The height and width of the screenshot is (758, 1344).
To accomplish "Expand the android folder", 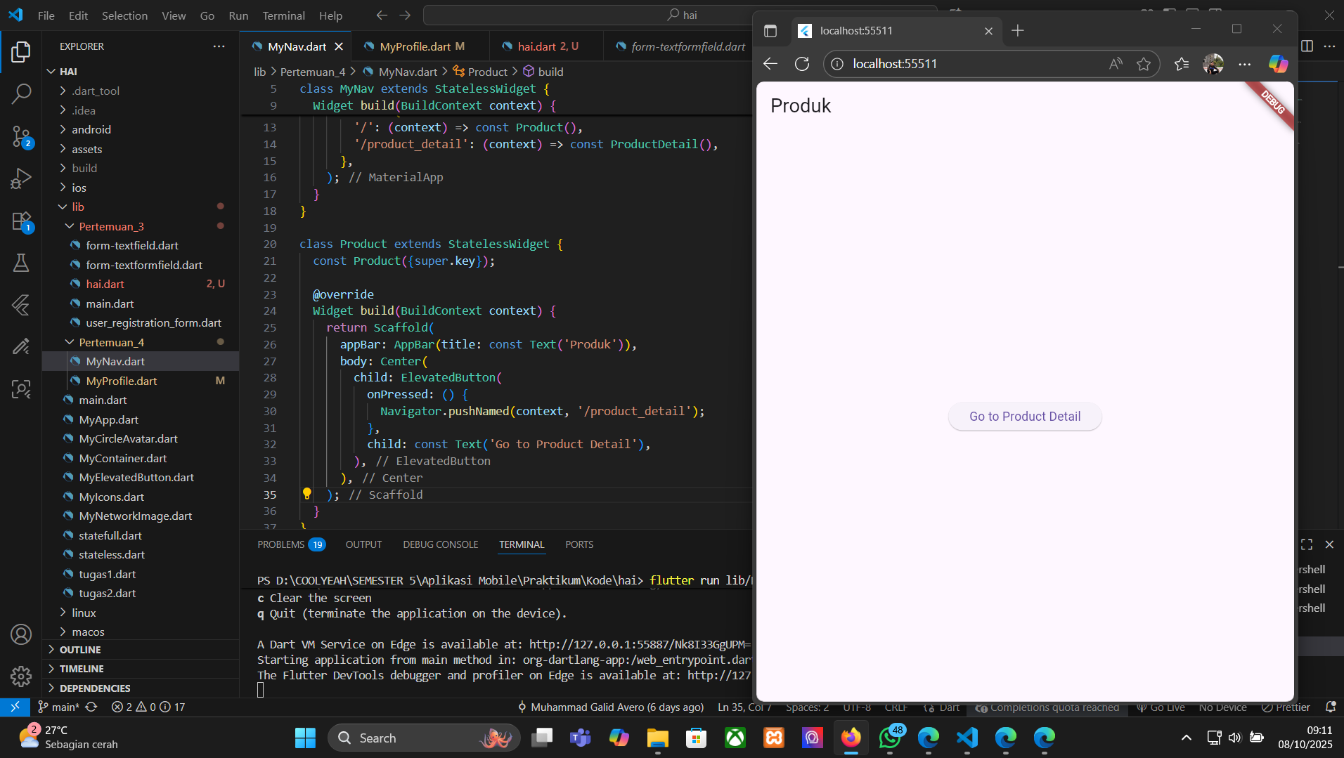I will [x=91, y=129].
